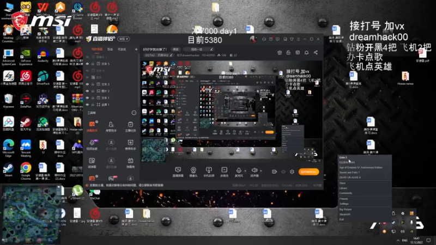Click the microphone icon in the bottom bar
This screenshot has width=436, height=245.
238,170
